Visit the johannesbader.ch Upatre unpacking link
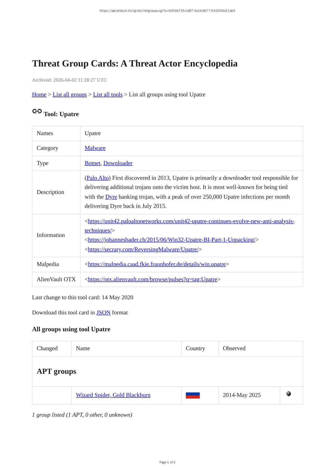 [172, 240]
